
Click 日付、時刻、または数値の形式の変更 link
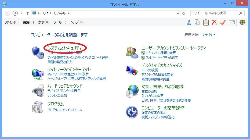[x=166, y=100]
